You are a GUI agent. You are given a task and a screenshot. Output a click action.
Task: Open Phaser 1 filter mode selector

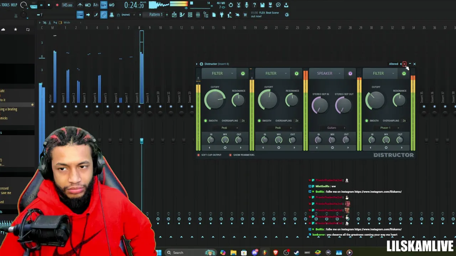point(386,128)
